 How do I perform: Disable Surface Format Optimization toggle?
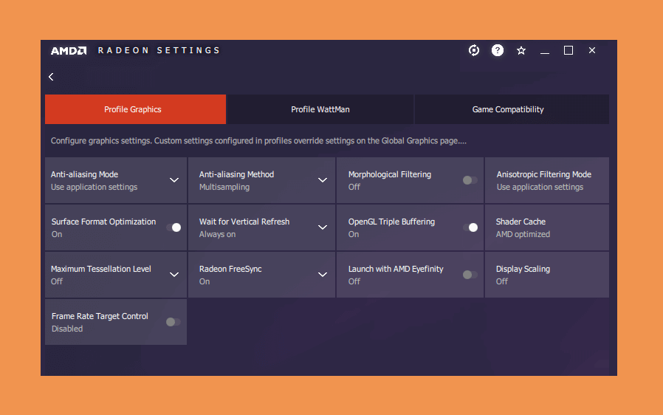coord(174,227)
